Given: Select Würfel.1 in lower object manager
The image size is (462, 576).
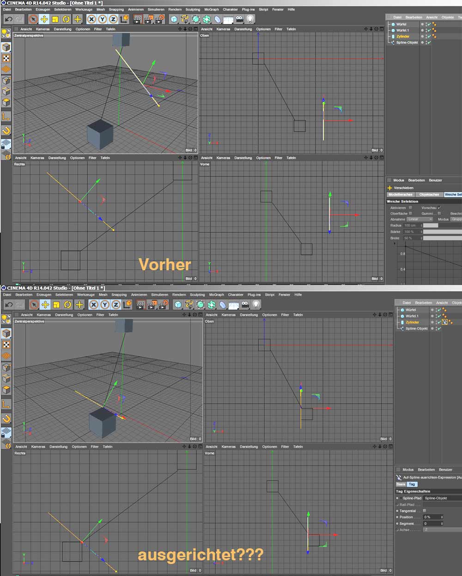Looking at the screenshot, I should pyautogui.click(x=412, y=316).
